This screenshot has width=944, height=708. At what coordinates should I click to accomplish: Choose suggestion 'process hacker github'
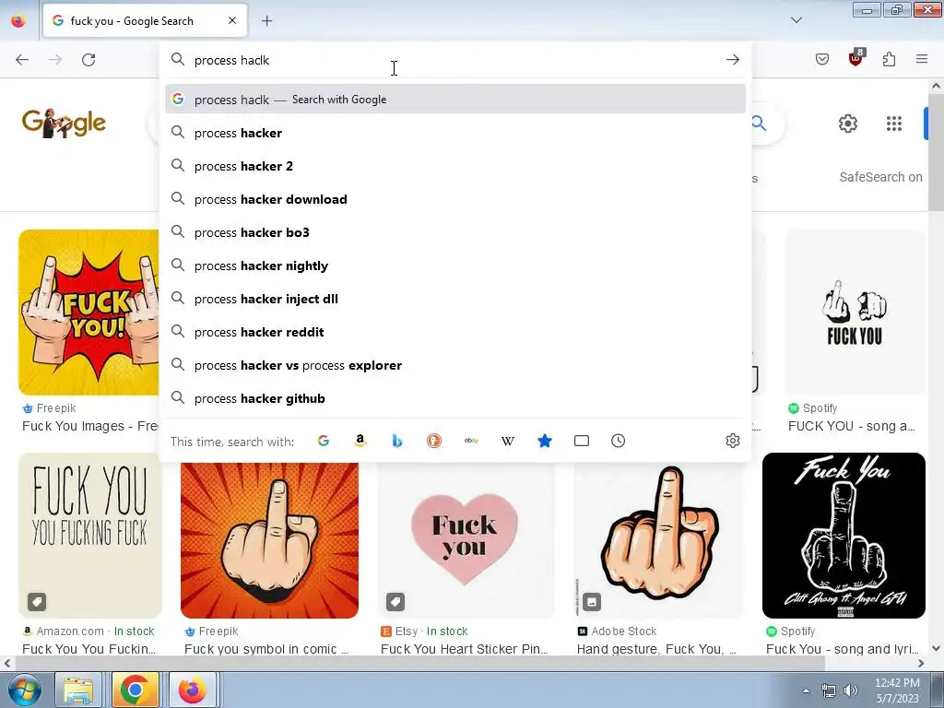(455, 398)
